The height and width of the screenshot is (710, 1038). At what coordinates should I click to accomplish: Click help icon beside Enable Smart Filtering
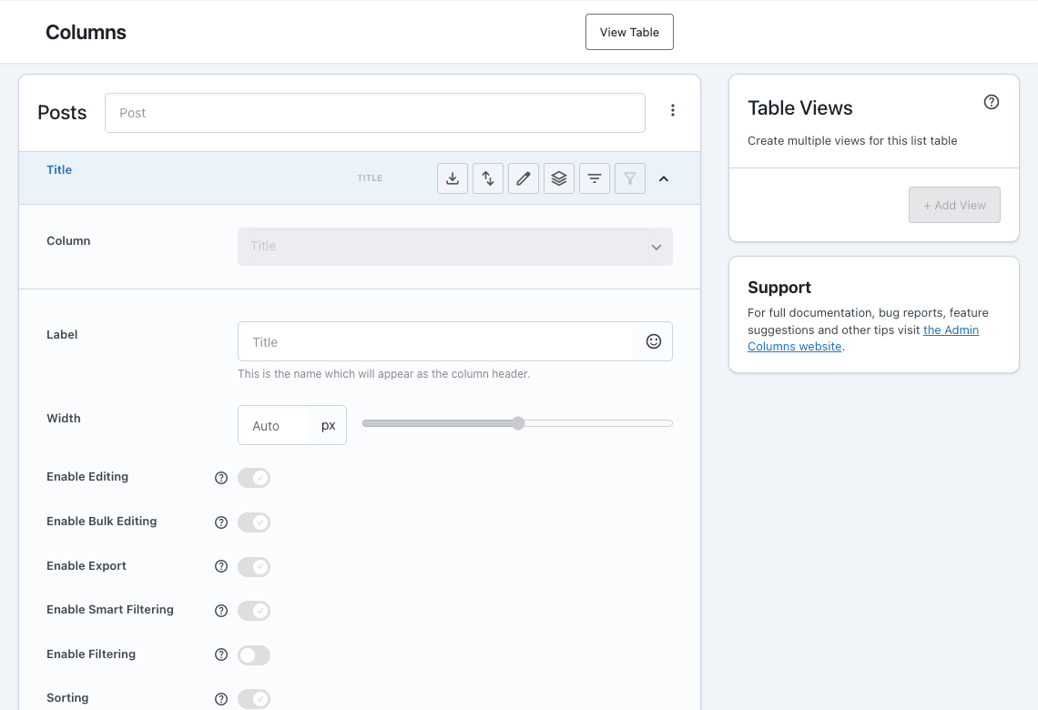click(x=221, y=611)
